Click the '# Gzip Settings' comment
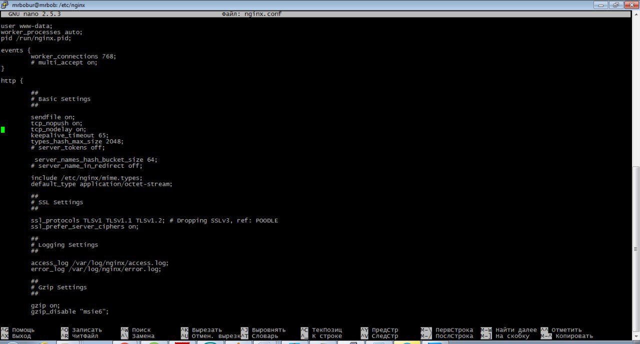This screenshot has height=344, width=640. click(x=58, y=287)
